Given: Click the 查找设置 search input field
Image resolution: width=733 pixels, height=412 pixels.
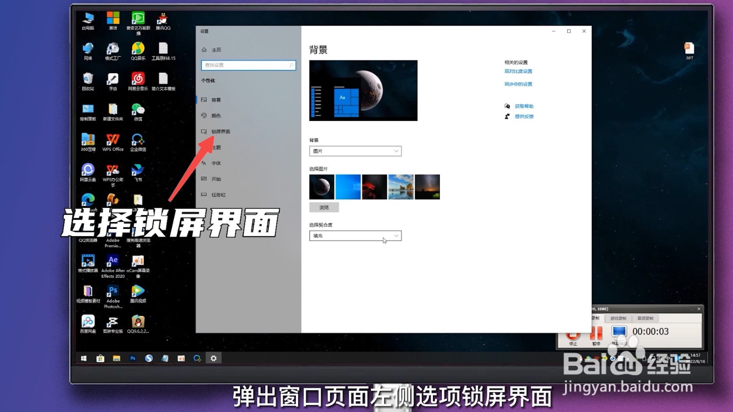Looking at the screenshot, I should (249, 65).
